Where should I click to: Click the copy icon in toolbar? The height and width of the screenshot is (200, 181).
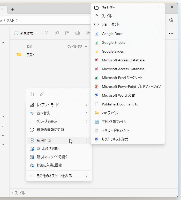[x=57, y=33]
